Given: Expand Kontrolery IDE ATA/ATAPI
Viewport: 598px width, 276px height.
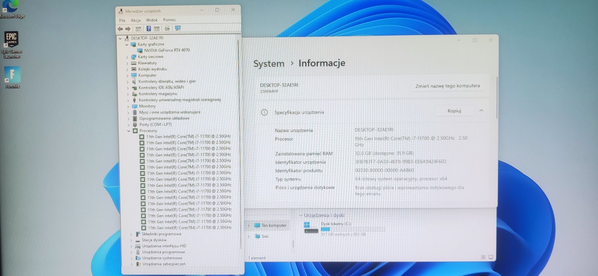Looking at the screenshot, I should click(x=128, y=88).
